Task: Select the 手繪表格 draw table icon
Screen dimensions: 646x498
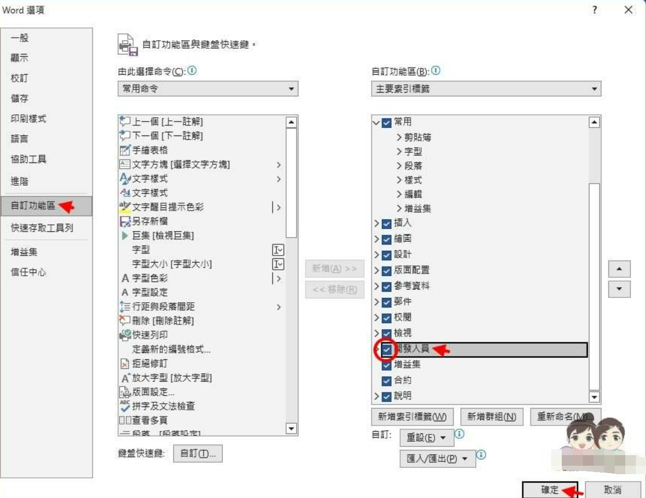Action: click(x=125, y=150)
